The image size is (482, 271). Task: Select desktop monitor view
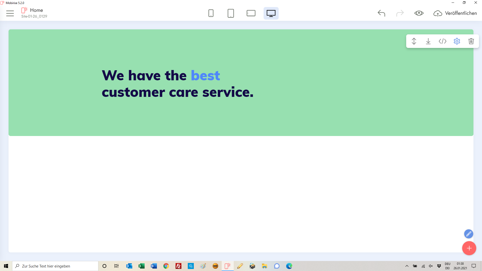(x=271, y=13)
